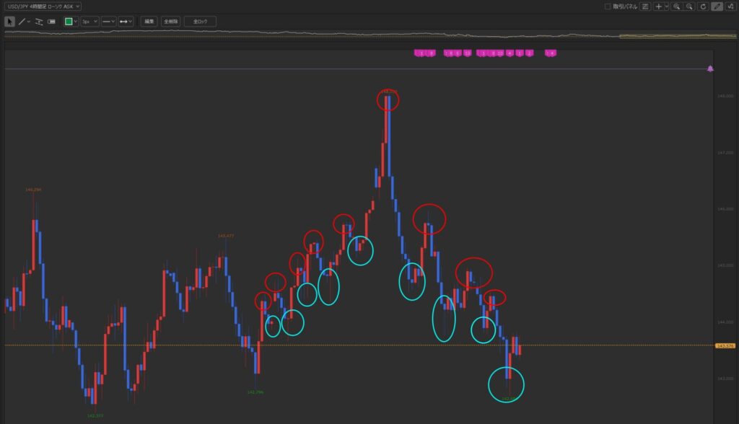Expand the line tool type arrow
The width and height of the screenshot is (739, 424).
tap(29, 22)
